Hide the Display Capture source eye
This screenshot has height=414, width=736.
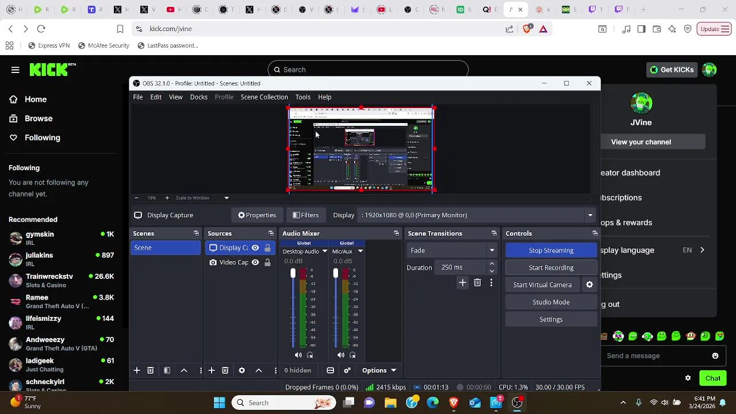pyautogui.click(x=255, y=248)
